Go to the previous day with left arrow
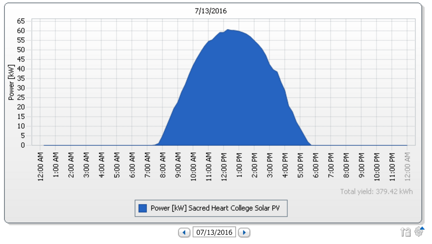Image resolution: width=432 pixels, height=244 pixels. point(184,232)
